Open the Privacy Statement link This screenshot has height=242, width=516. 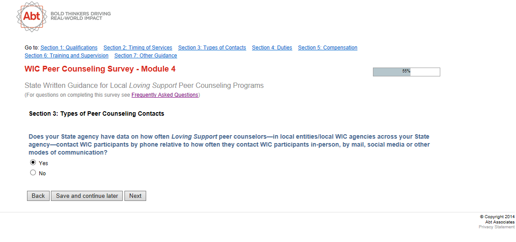pos(497,227)
